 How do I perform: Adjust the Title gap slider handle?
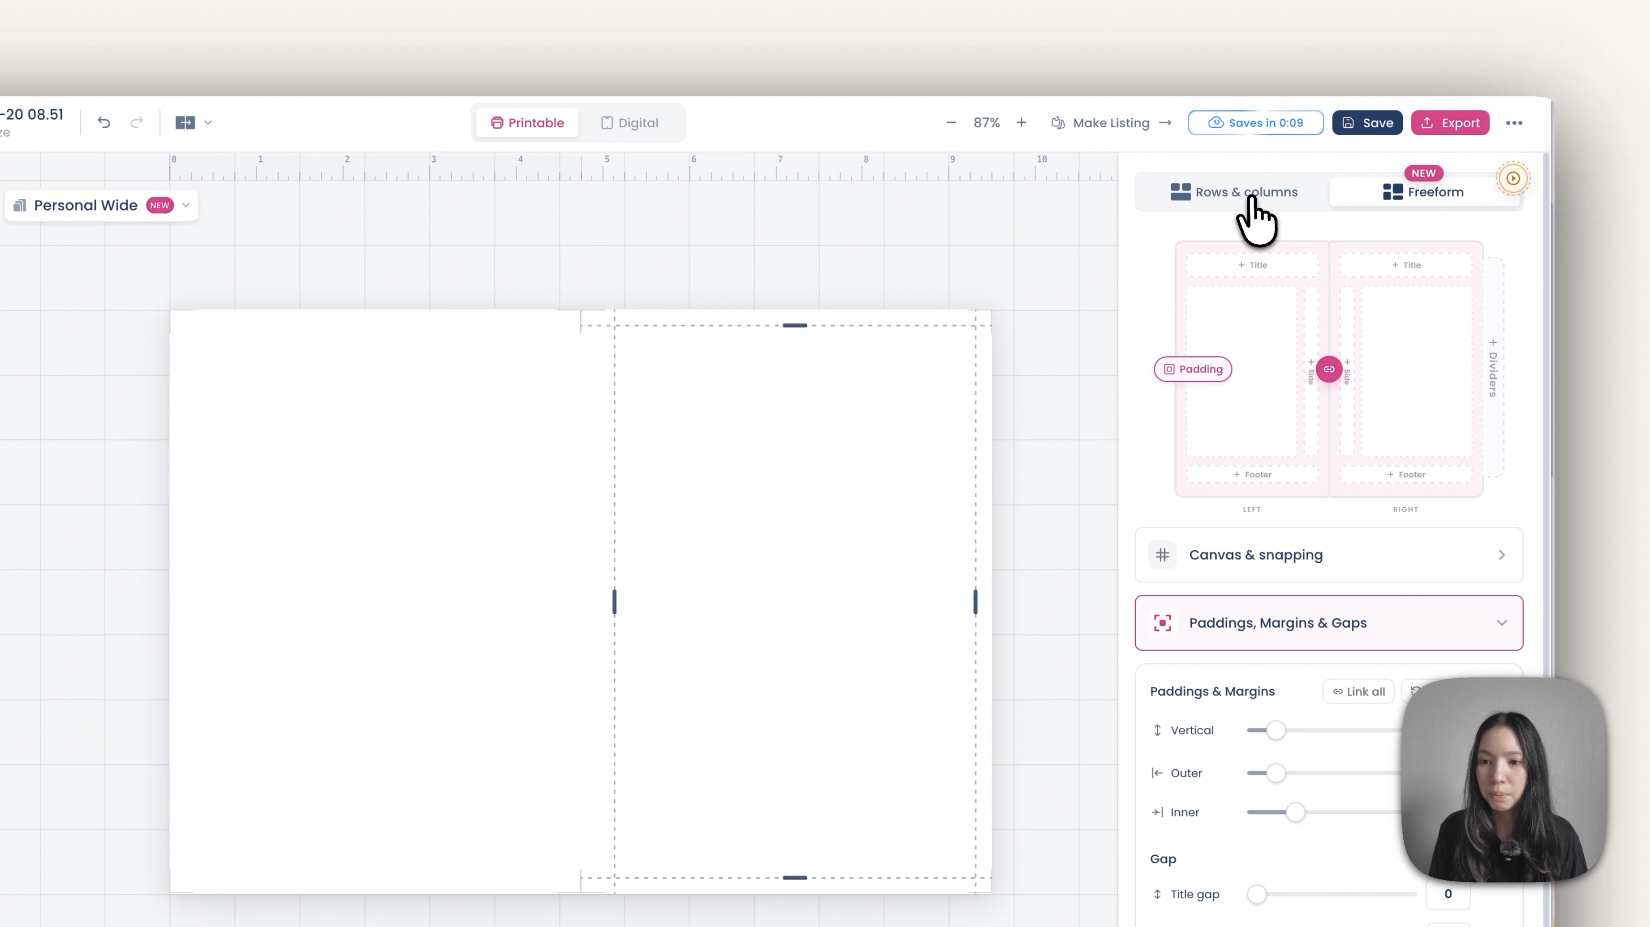(1257, 894)
